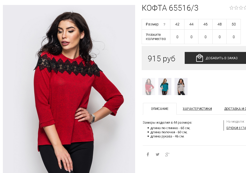Share product via Twitter bird icon
This screenshot has height=173, width=246.
pyautogui.click(x=158, y=154)
